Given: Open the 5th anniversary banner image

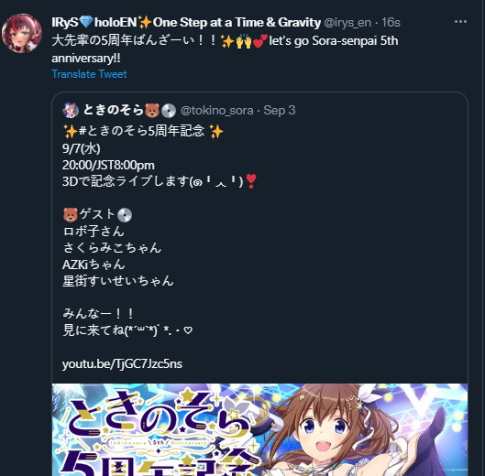Looking at the screenshot, I should [259, 429].
